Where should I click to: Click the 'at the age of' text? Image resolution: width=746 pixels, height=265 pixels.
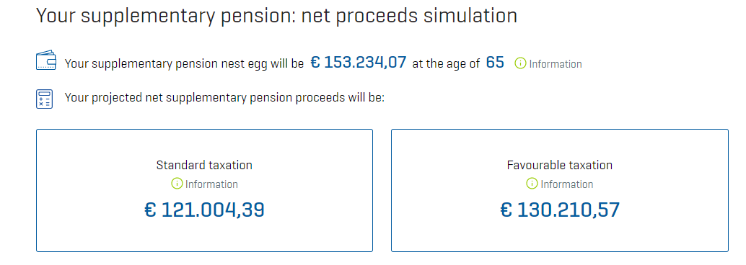click(x=446, y=63)
